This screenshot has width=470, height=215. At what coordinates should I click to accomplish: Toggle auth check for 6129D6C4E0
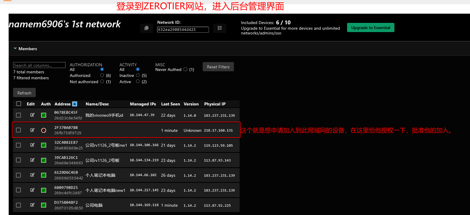tap(43, 175)
